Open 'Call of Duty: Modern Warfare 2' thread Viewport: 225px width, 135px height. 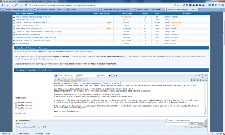pyautogui.click(x=31, y=23)
